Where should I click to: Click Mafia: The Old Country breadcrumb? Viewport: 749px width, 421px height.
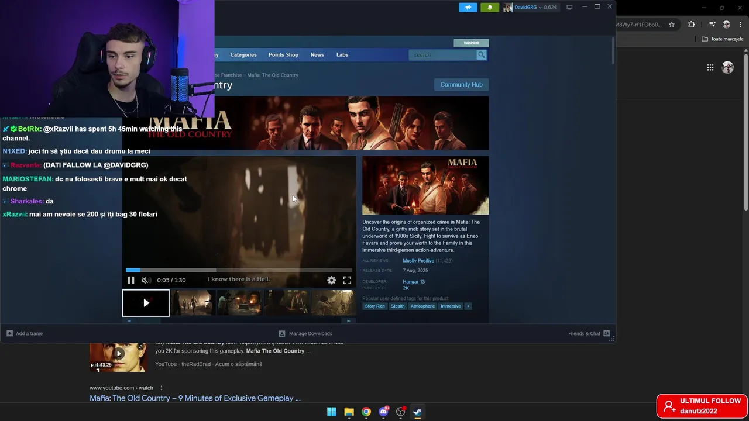click(273, 75)
